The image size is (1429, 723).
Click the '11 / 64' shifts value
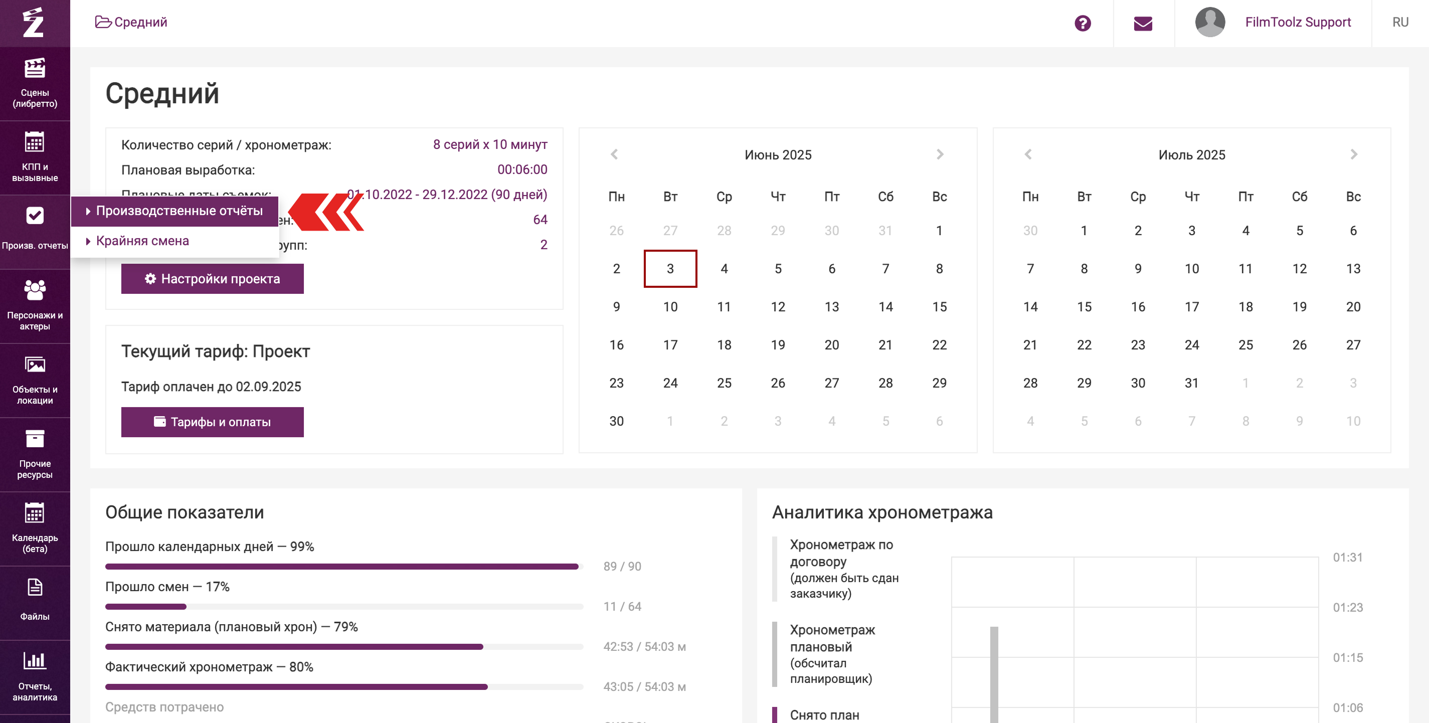click(622, 607)
